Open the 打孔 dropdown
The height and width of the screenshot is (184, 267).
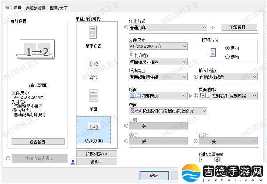click(228, 141)
